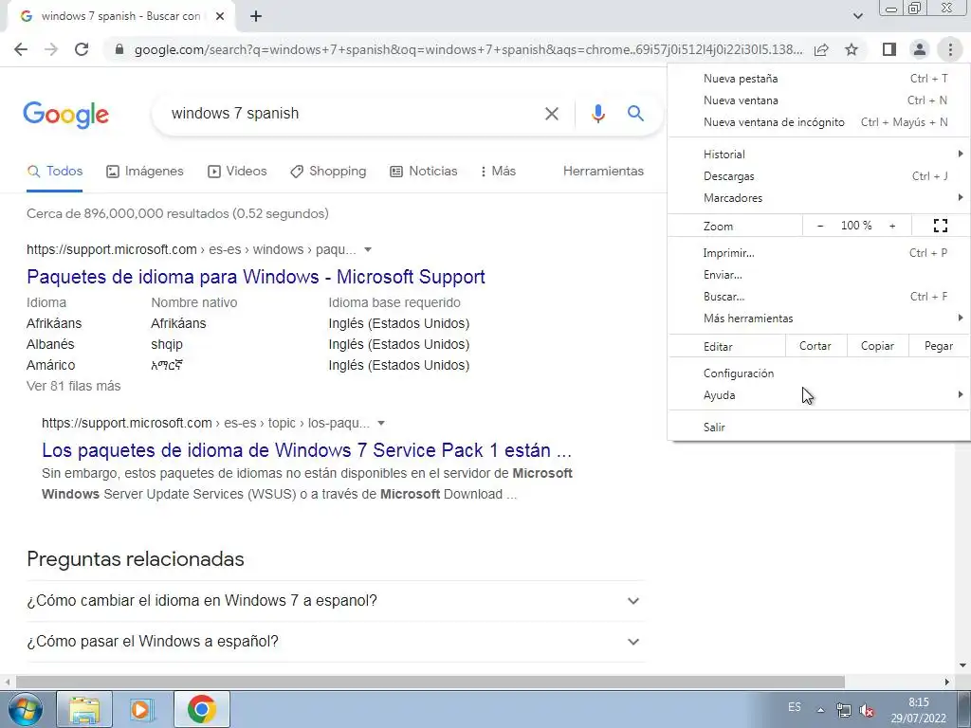Click the vertical scrollbar down arrow

click(x=962, y=666)
